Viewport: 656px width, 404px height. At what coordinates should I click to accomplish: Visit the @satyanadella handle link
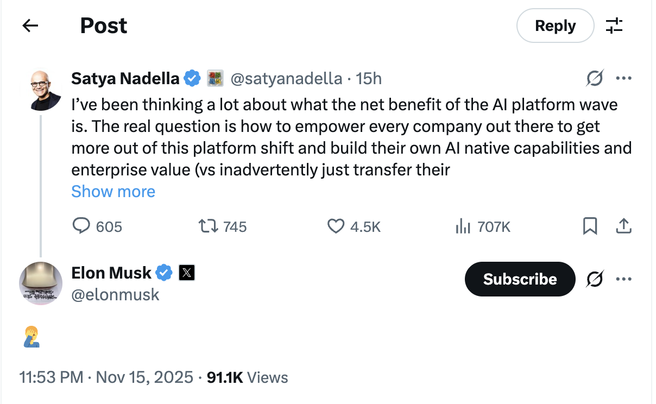coord(286,79)
